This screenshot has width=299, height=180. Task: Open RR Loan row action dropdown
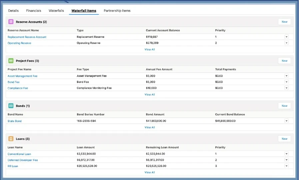coord(286,166)
